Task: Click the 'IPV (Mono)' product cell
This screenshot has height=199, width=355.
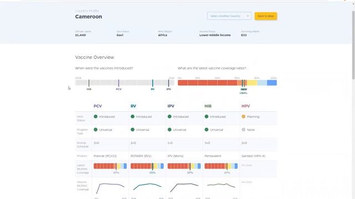Action: pos(175,156)
